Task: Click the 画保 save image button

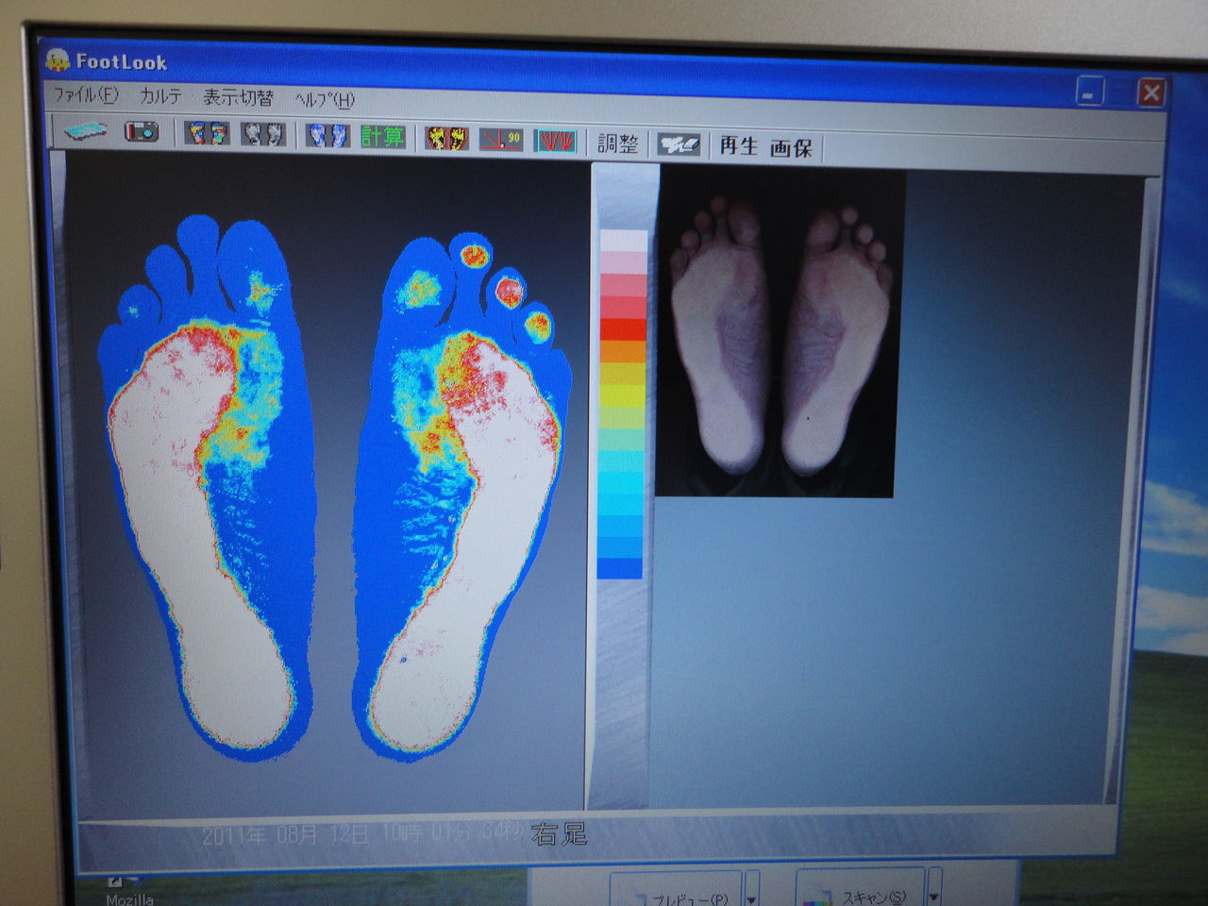Action: (791, 147)
